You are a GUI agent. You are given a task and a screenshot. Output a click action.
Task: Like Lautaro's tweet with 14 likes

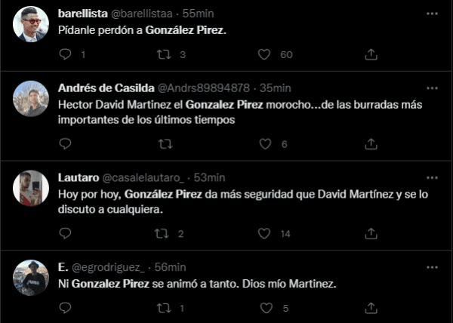(264, 233)
